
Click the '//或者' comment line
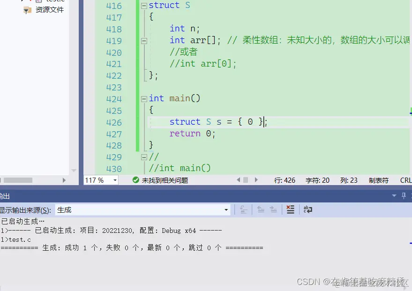183,52
